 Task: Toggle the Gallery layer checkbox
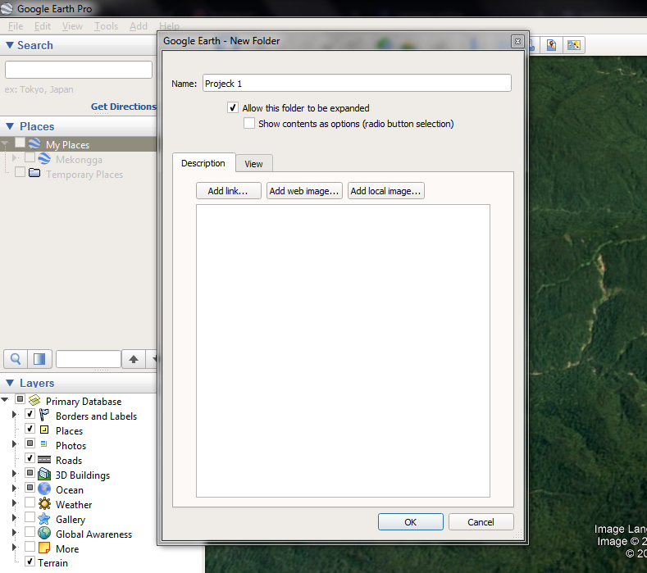pos(30,517)
